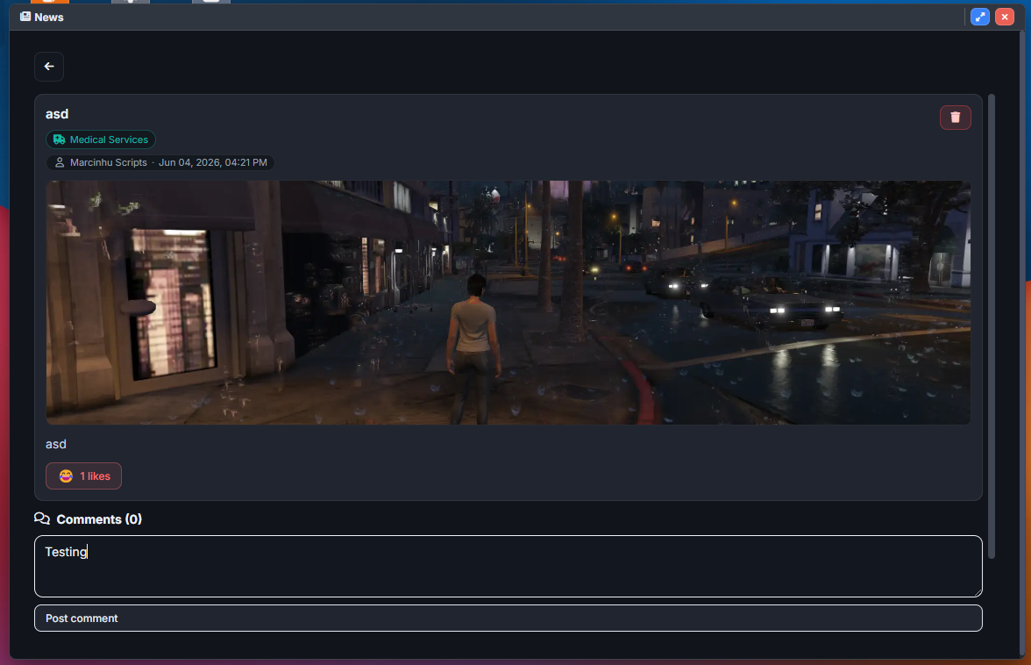Click author text Marcinhu Scripts

coord(109,162)
